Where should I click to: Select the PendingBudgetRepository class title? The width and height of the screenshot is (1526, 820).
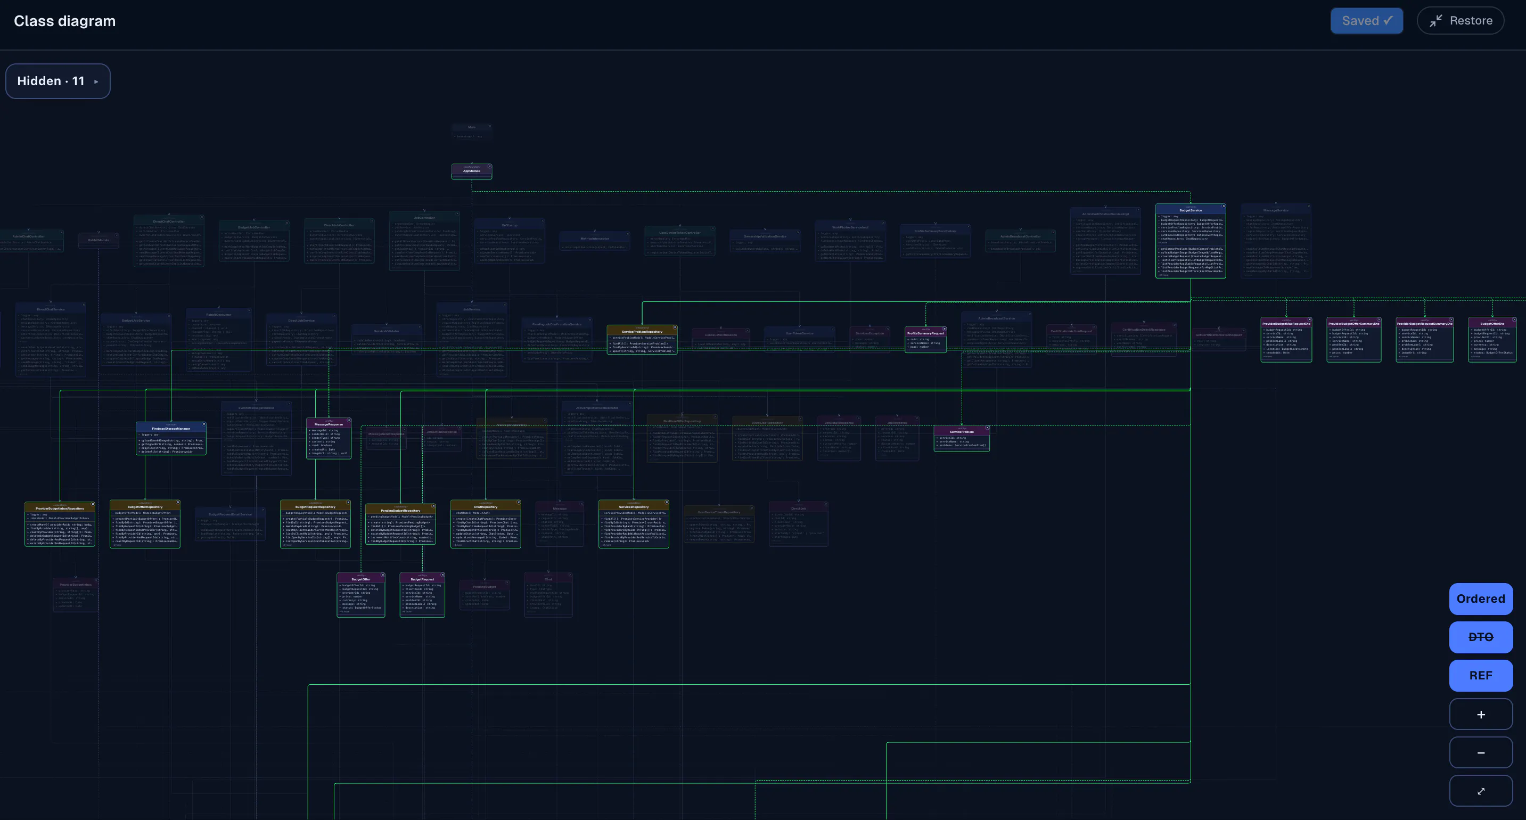tap(400, 510)
